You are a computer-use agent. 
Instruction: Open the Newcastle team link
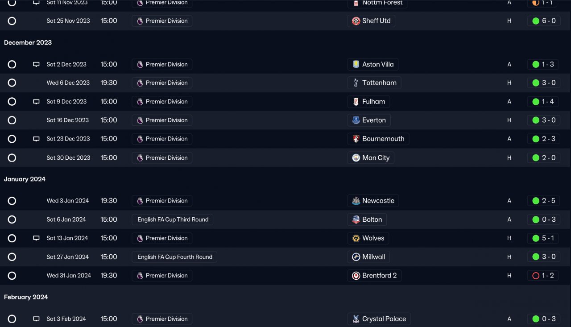(x=378, y=201)
